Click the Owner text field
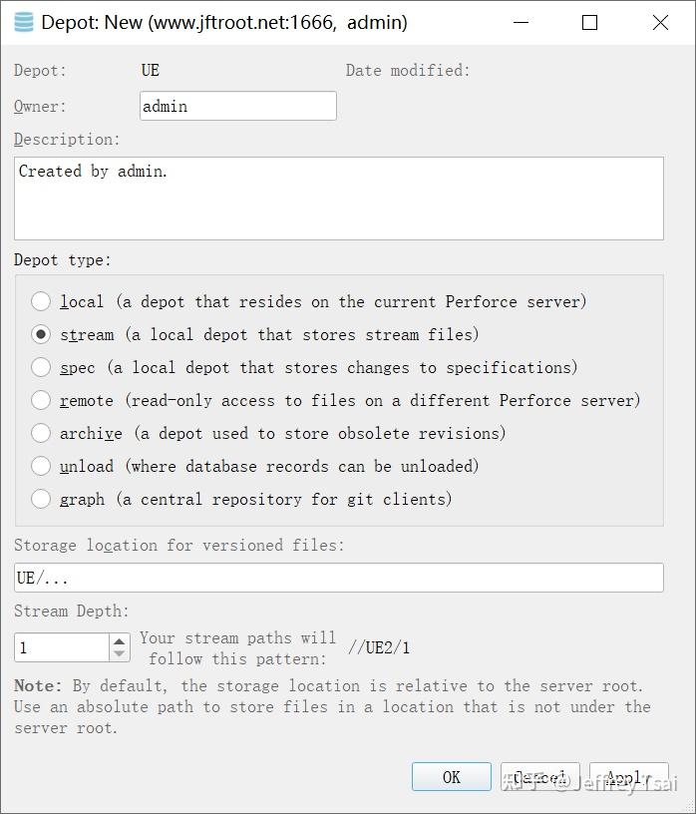 237,106
